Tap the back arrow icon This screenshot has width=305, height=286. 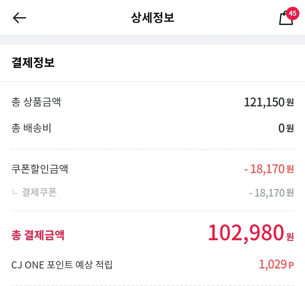click(19, 18)
